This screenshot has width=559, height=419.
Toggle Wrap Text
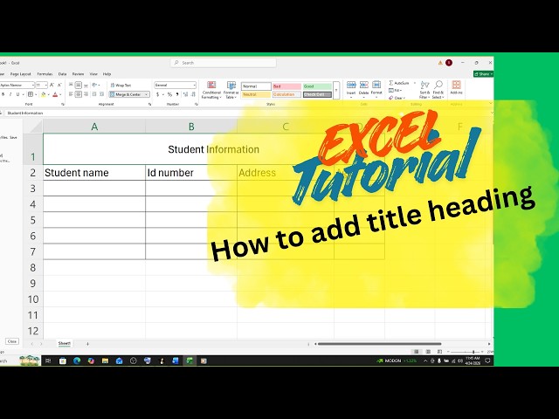coord(121,86)
